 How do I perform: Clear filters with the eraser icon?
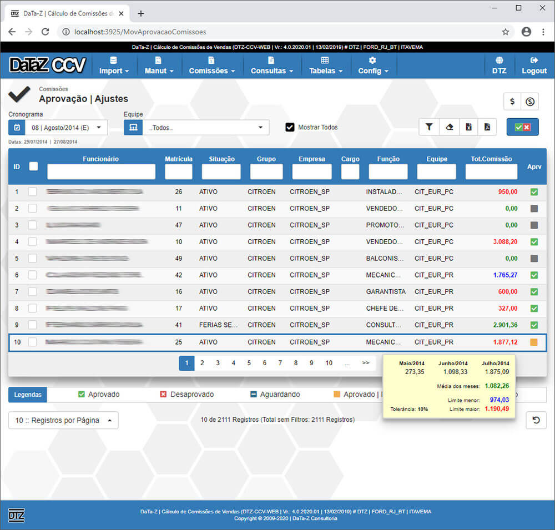(x=449, y=127)
